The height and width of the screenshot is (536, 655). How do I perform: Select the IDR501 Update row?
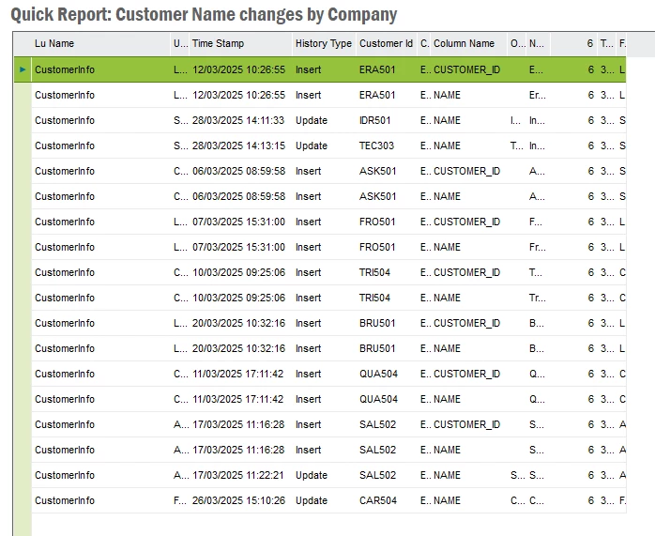tap(328, 120)
